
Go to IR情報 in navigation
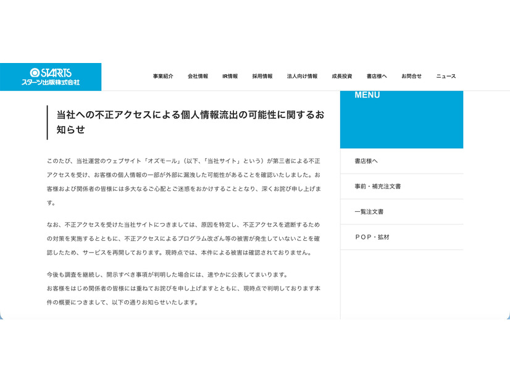(230, 76)
